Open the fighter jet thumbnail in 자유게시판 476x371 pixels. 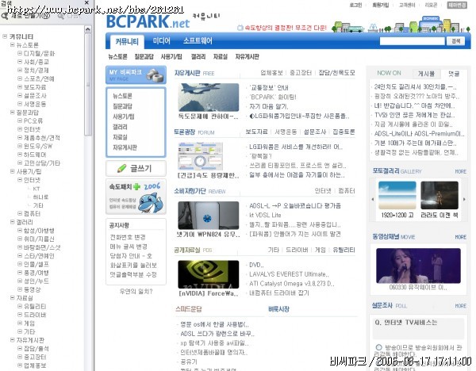coord(208,98)
